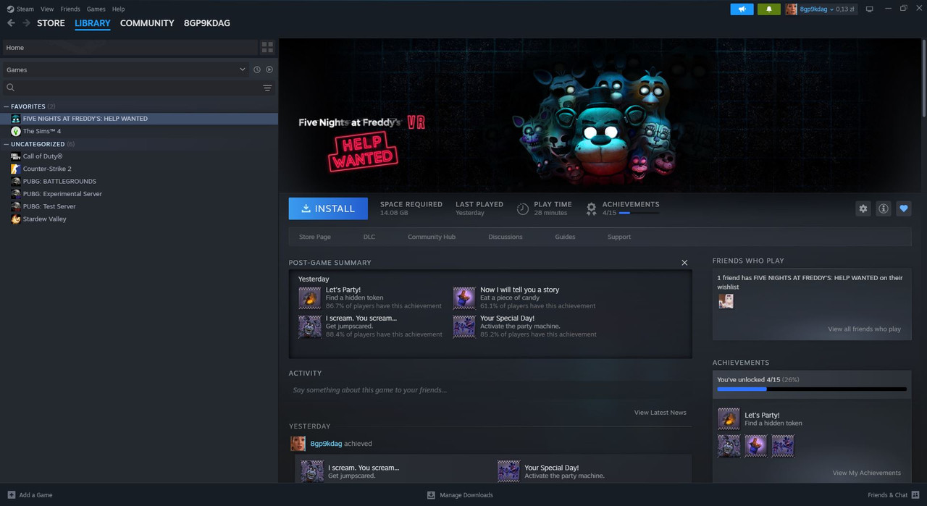Open the View menu
This screenshot has width=927, height=506.
pos(47,9)
